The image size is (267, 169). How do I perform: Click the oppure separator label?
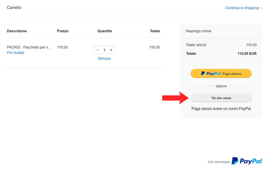click(x=221, y=86)
